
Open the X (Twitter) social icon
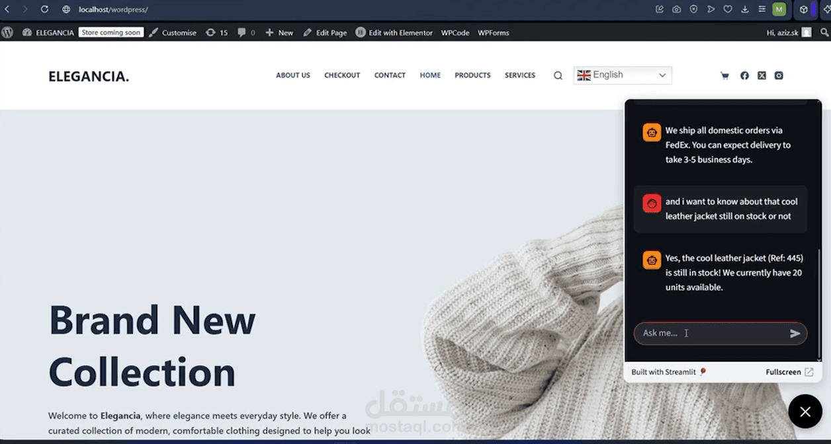(762, 76)
